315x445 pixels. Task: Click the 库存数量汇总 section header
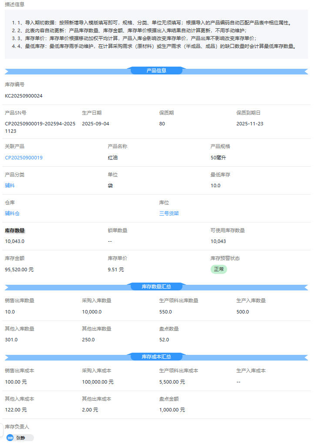point(156,287)
